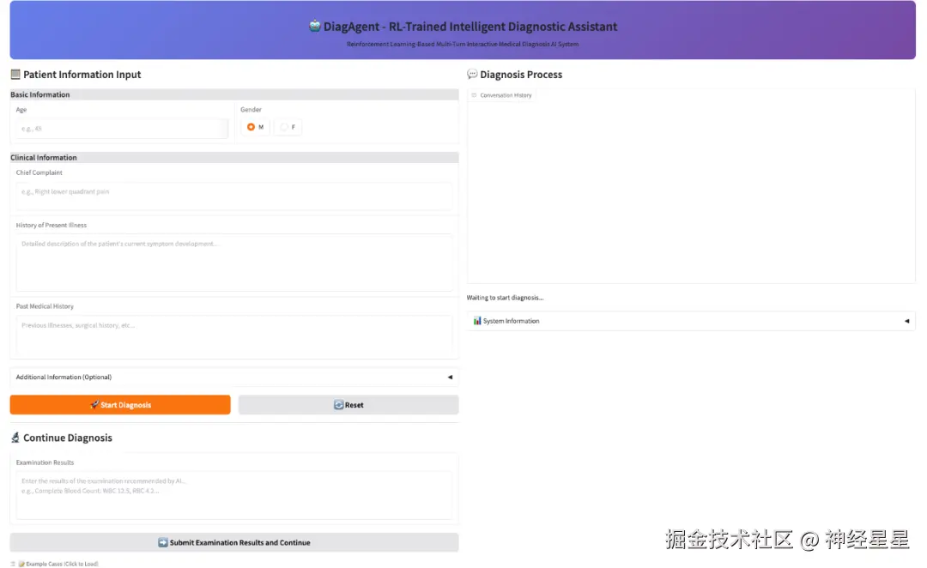
Task: Click the medical icon beside Continue Diagnosis
Action: pyautogui.click(x=15, y=438)
